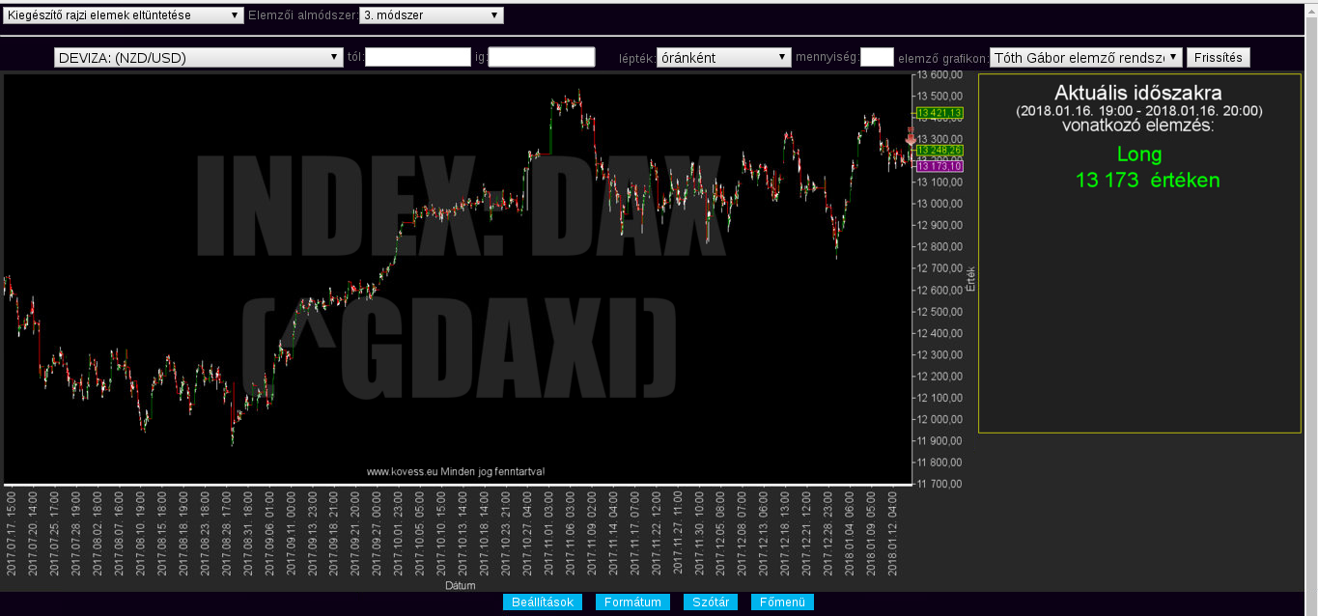The image size is (1318, 616).
Task: Click the www.kovess.eu watermark text
Action: tap(457, 472)
